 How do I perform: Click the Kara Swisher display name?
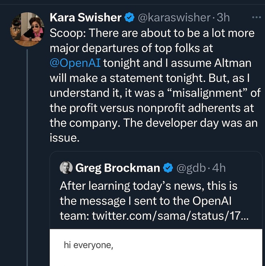pyautogui.click(x=86, y=17)
